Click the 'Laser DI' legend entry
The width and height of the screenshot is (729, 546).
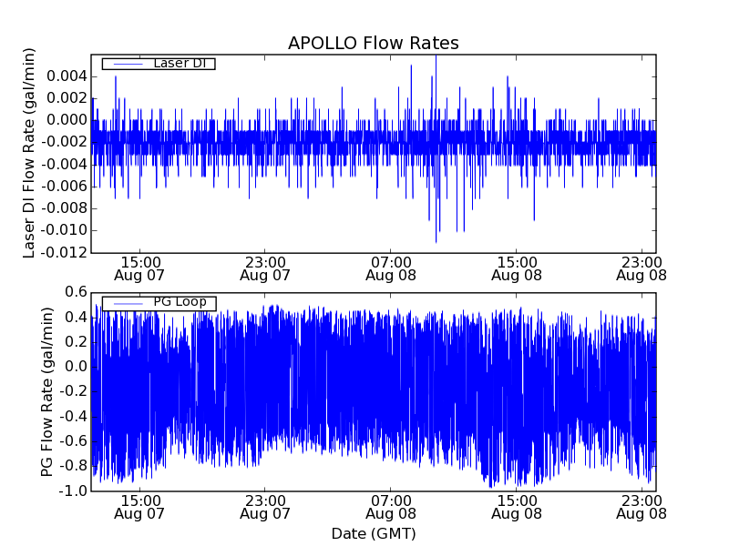pyautogui.click(x=159, y=63)
